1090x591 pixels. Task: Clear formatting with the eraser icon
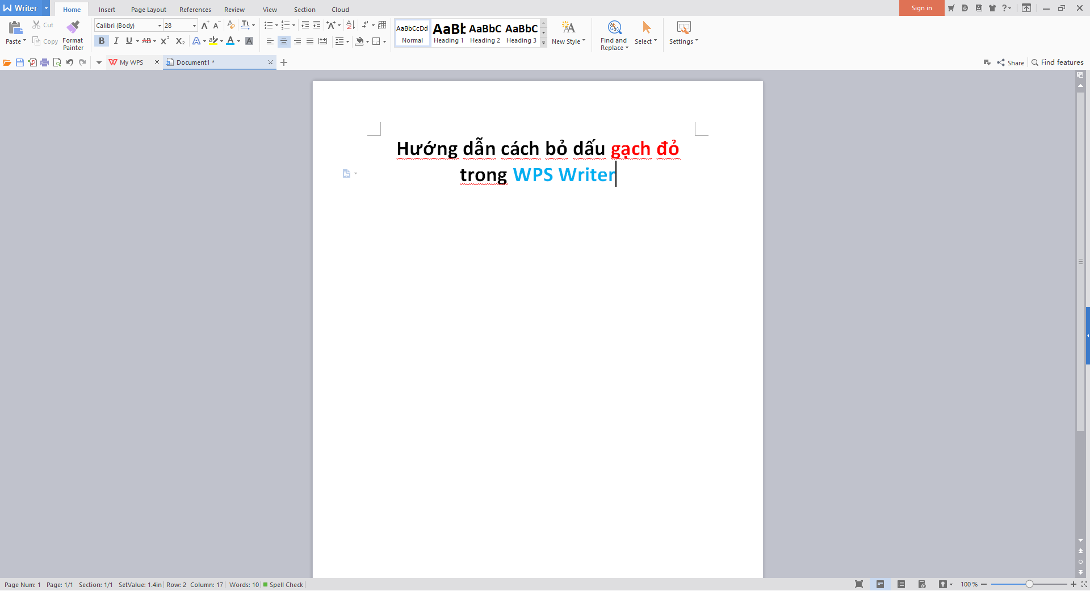tap(230, 25)
